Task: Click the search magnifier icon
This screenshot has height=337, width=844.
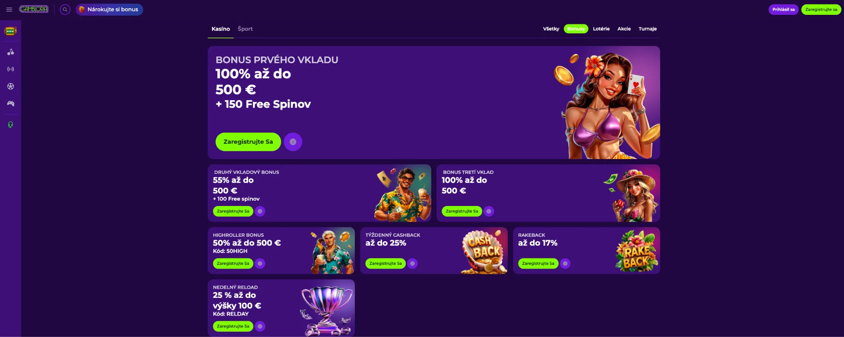Action: tap(65, 9)
